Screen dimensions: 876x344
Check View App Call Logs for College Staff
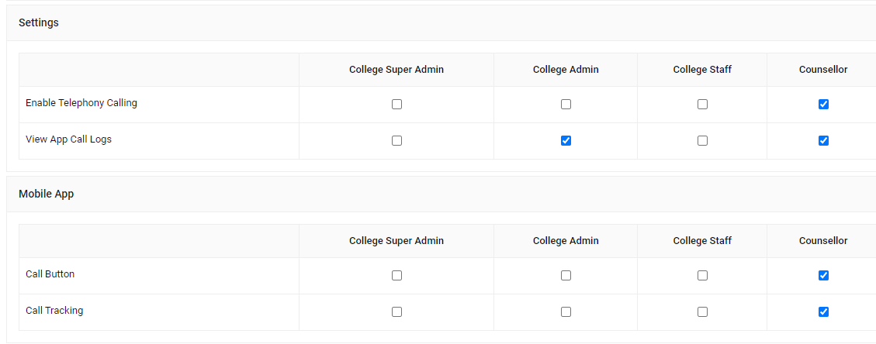pos(702,140)
